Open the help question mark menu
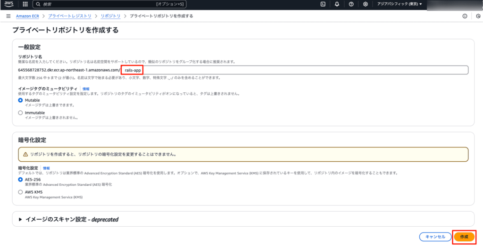This screenshot has width=483, height=247. pyautogui.click(x=351, y=4)
